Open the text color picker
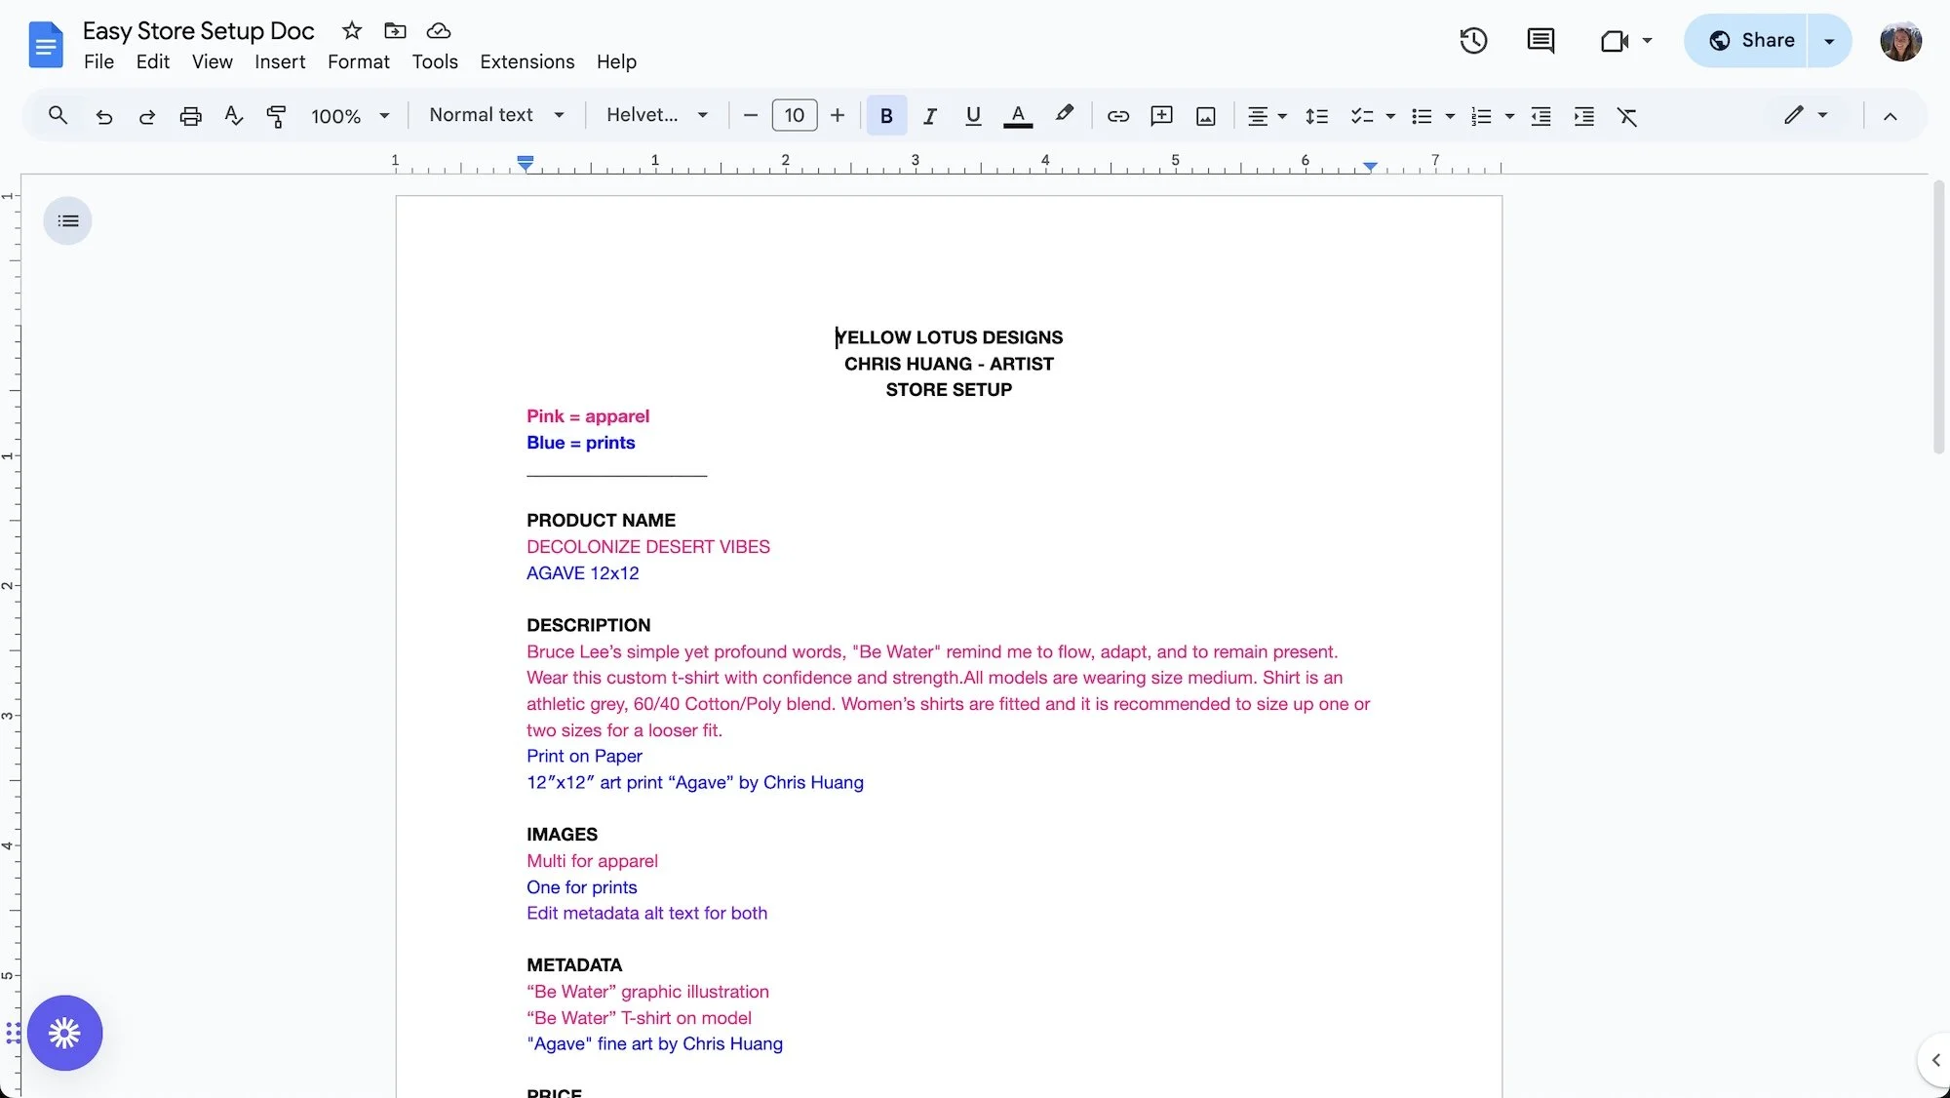This screenshot has height=1098, width=1950. (x=1017, y=116)
